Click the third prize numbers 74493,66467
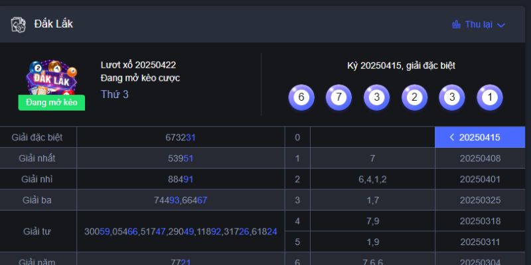This screenshot has width=531, height=265. (x=181, y=201)
